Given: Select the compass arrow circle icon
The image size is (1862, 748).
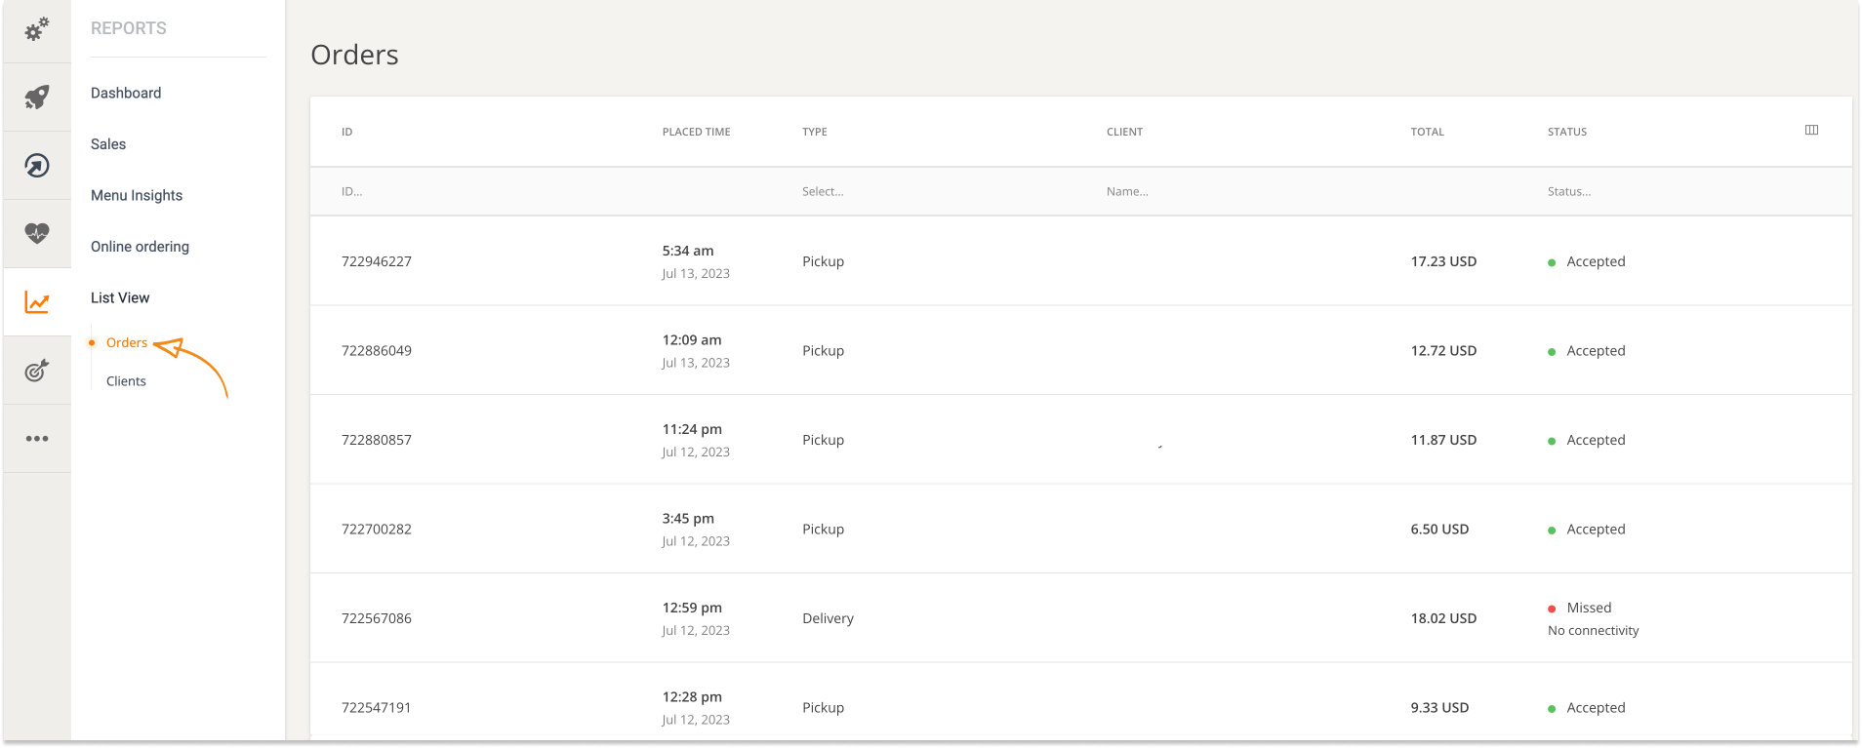Looking at the screenshot, I should tap(37, 166).
